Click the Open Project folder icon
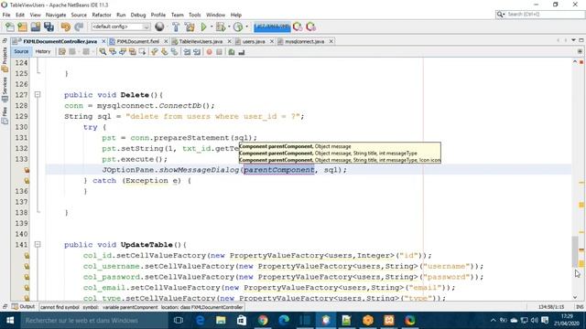 point(36,27)
